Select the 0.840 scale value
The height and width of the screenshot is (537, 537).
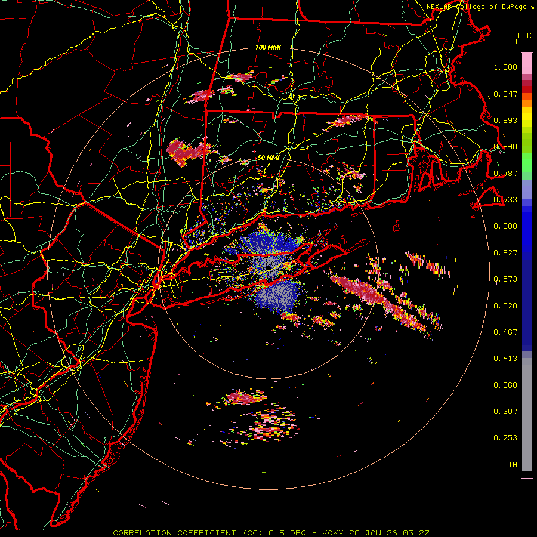[x=505, y=147]
